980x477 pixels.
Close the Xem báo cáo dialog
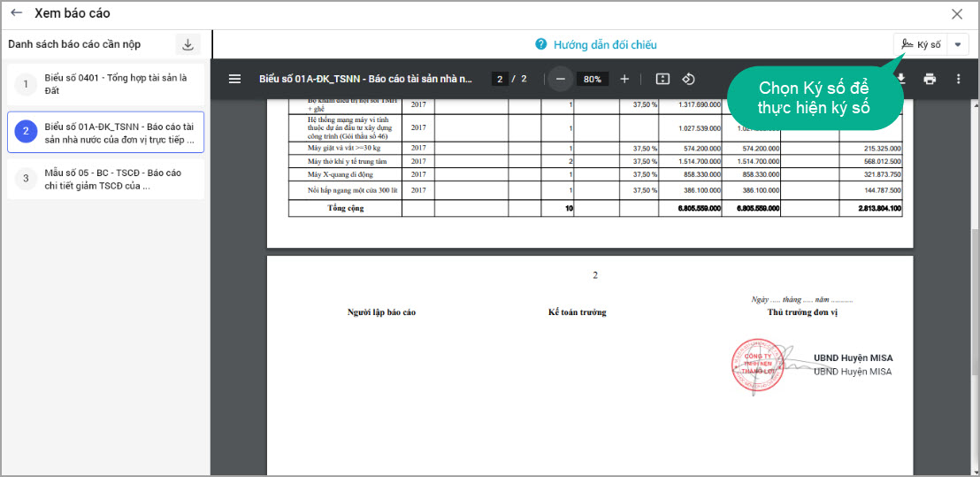(x=957, y=14)
